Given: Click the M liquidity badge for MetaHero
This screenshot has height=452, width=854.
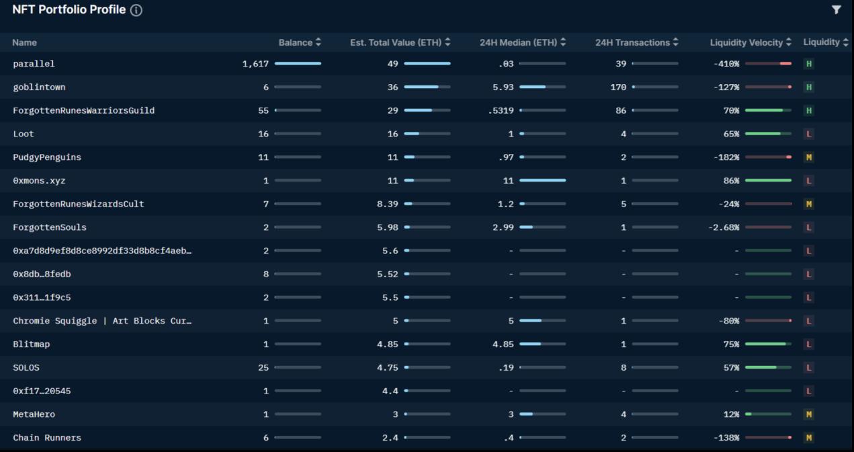Looking at the screenshot, I should [x=808, y=414].
